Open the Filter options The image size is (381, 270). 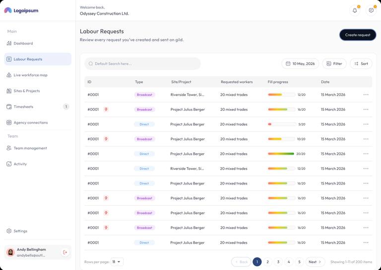coord(334,64)
